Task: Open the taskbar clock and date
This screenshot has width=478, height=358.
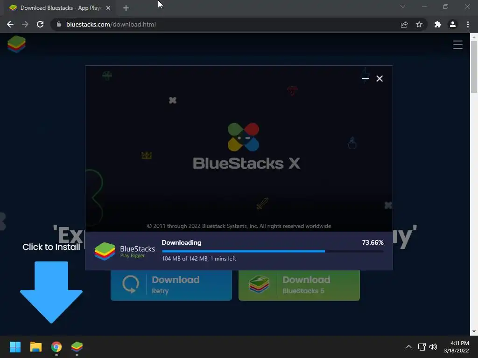Action: 457,347
